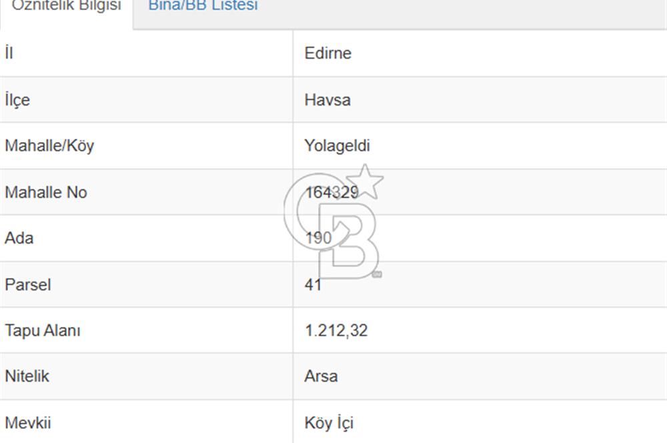Click the Nitelik row label

tap(27, 376)
